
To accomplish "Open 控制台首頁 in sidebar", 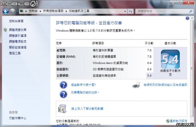I will click(16, 21).
